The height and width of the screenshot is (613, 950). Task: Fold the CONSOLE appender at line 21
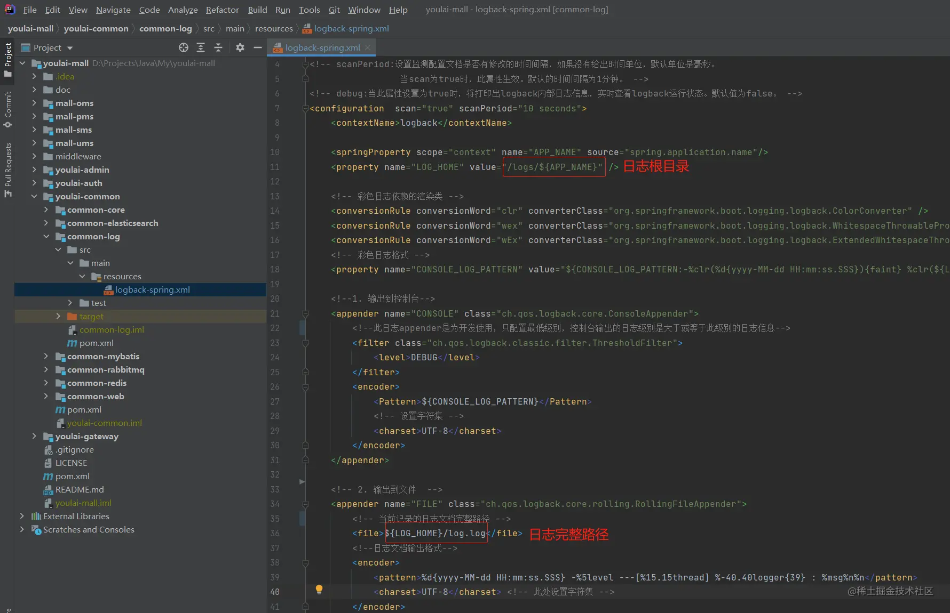tap(305, 313)
